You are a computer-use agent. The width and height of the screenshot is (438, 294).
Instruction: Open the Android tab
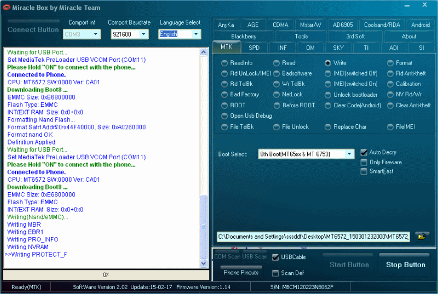click(x=420, y=25)
